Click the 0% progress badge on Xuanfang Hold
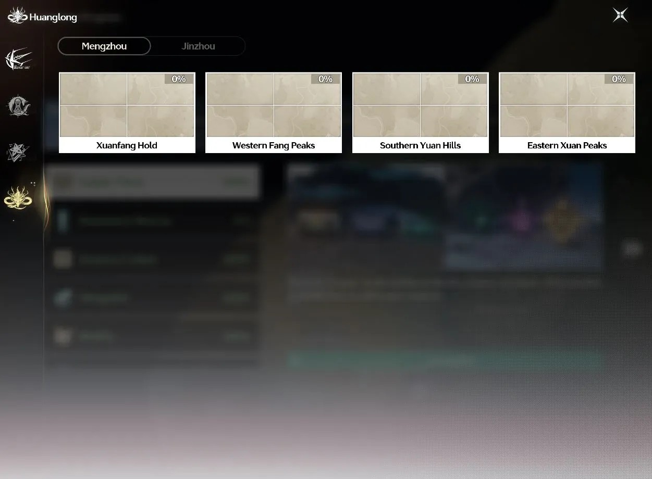 [179, 79]
